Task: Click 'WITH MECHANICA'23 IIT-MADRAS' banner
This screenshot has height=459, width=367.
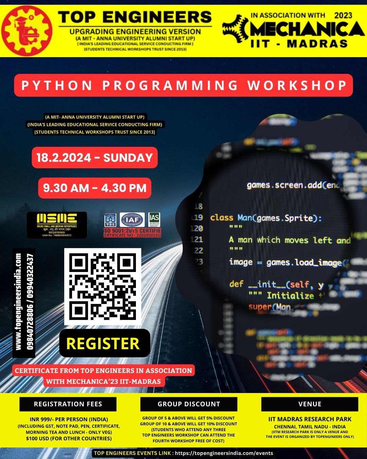Action: click(104, 381)
